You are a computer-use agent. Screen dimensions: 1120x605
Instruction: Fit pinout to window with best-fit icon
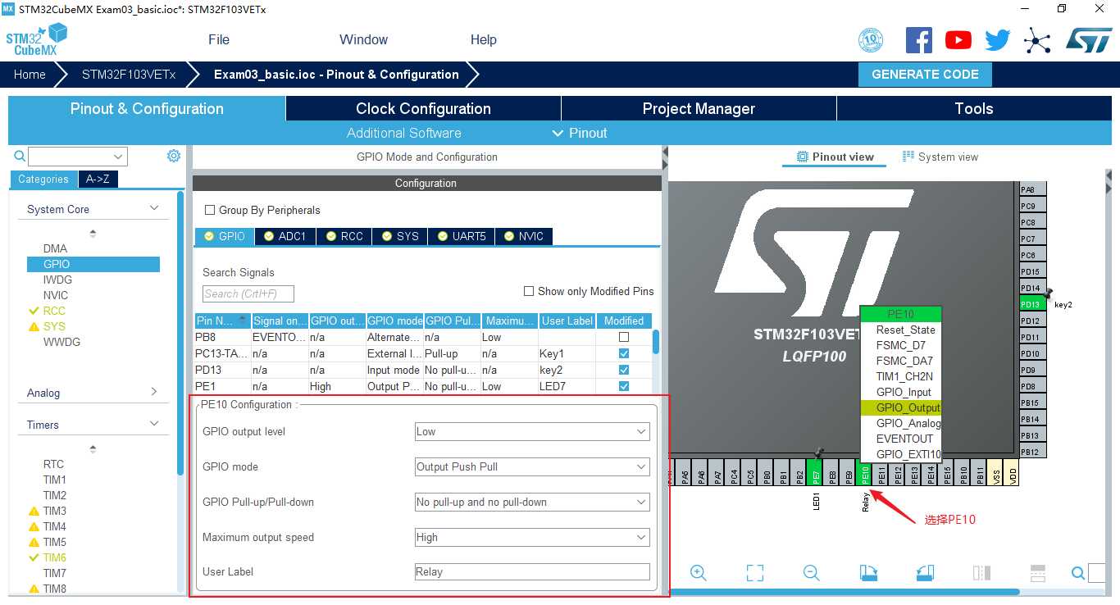click(x=755, y=573)
